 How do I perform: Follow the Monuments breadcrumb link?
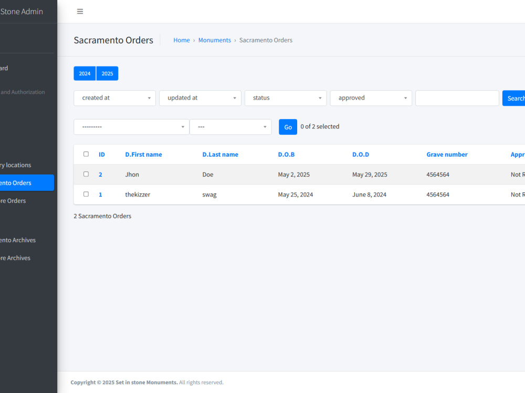[215, 40]
